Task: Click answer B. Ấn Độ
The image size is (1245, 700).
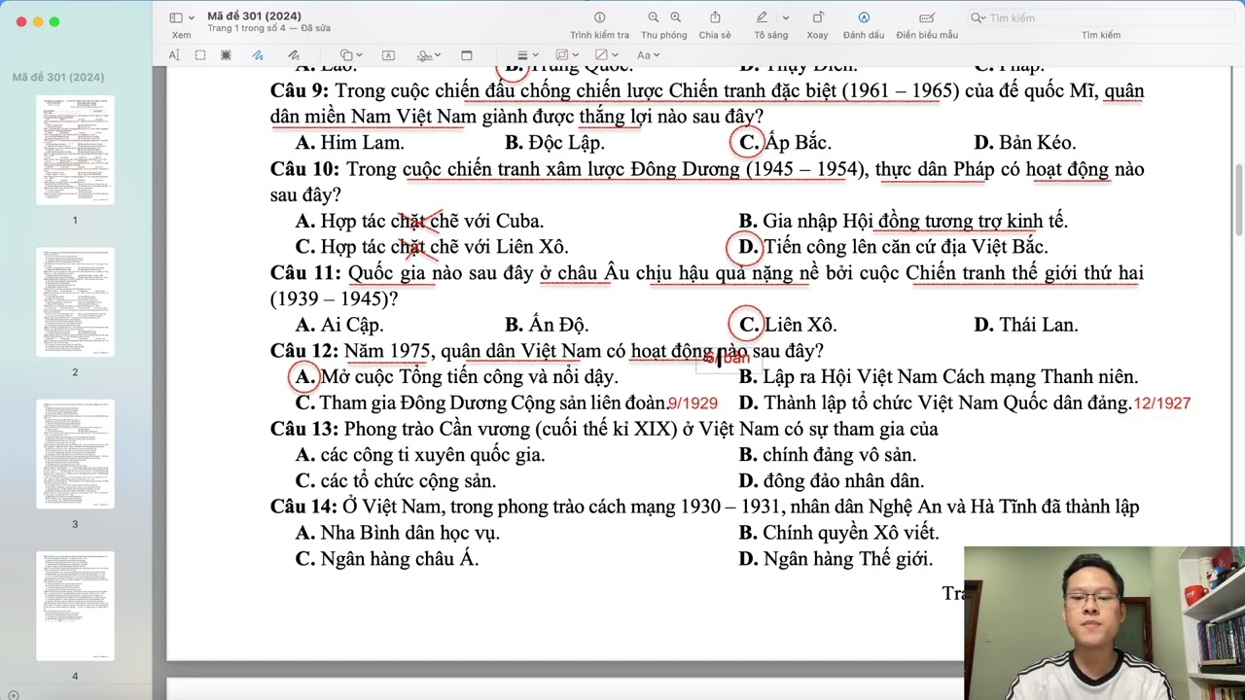Action: point(548,325)
